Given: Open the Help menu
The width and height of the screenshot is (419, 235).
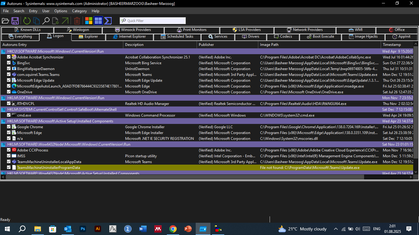Looking at the screenshot, I should tap(95, 11).
